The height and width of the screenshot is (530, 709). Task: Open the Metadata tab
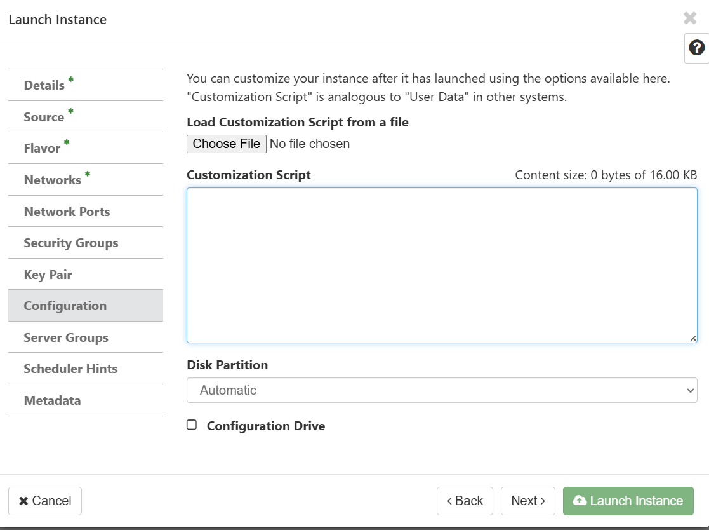tap(52, 400)
